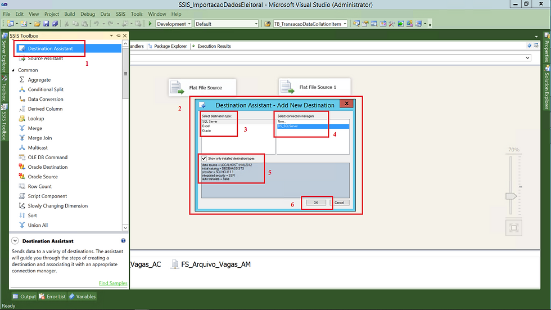Click Cancel in Destination Assistant dialog
Image resolution: width=551 pixels, height=310 pixels.
click(339, 203)
